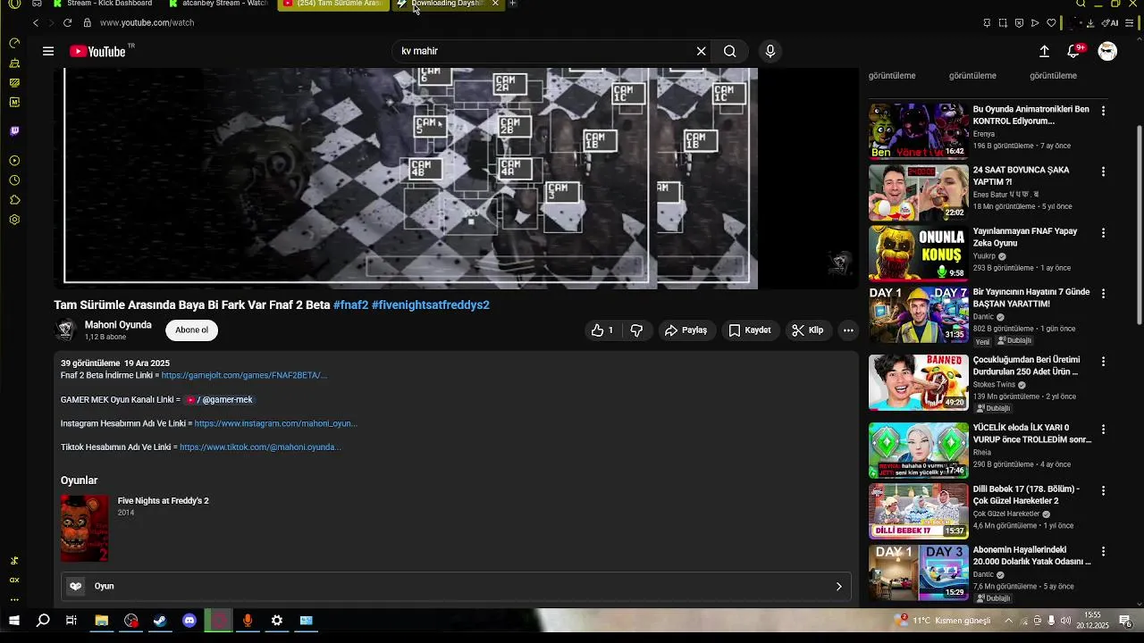This screenshot has width=1144, height=643.
Task: Create a clip with the Klip button
Action: 808,330
